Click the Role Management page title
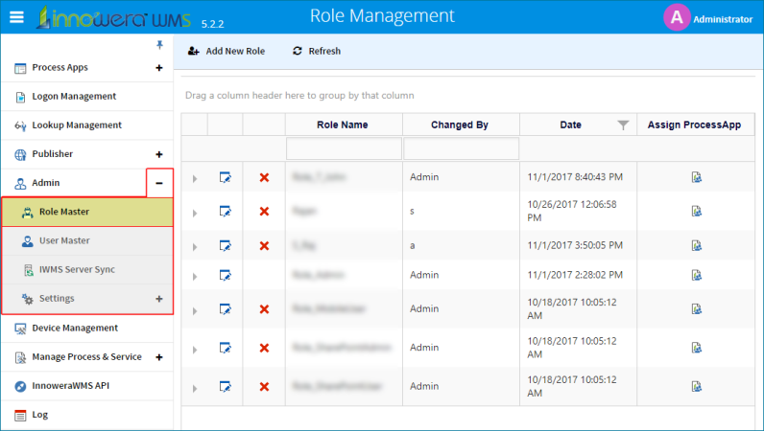Screen dimensions: 764x431 (x=382, y=16)
